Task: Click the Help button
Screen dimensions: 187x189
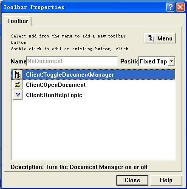Action: pyautogui.click(x=166, y=180)
